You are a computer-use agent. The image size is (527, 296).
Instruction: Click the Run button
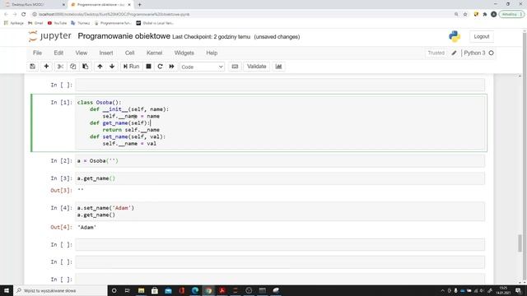tap(132, 67)
